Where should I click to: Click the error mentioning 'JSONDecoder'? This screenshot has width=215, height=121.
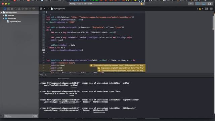[88, 108]
